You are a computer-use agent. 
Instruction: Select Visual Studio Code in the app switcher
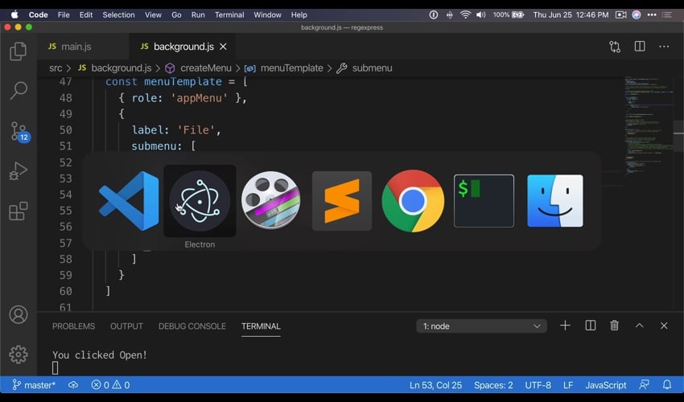[x=129, y=201]
